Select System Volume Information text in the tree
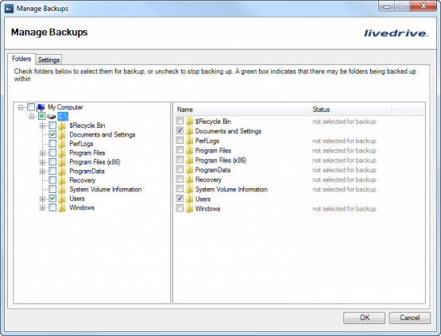Screen dimensions: 441x336 [106, 189]
